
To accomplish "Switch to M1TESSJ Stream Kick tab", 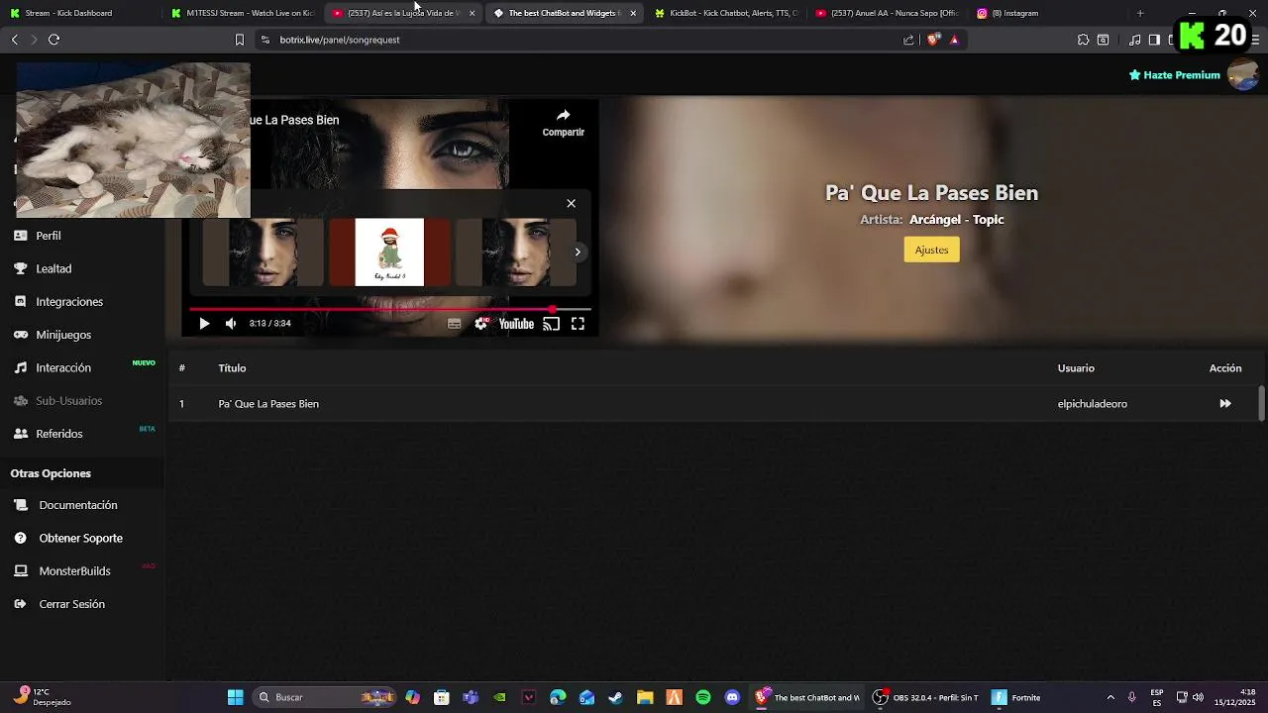I will point(243,13).
